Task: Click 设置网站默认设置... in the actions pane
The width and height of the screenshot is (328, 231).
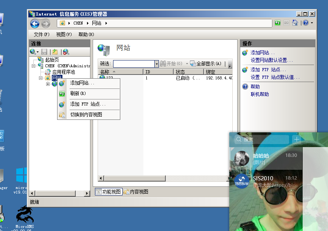Action: pos(272,60)
